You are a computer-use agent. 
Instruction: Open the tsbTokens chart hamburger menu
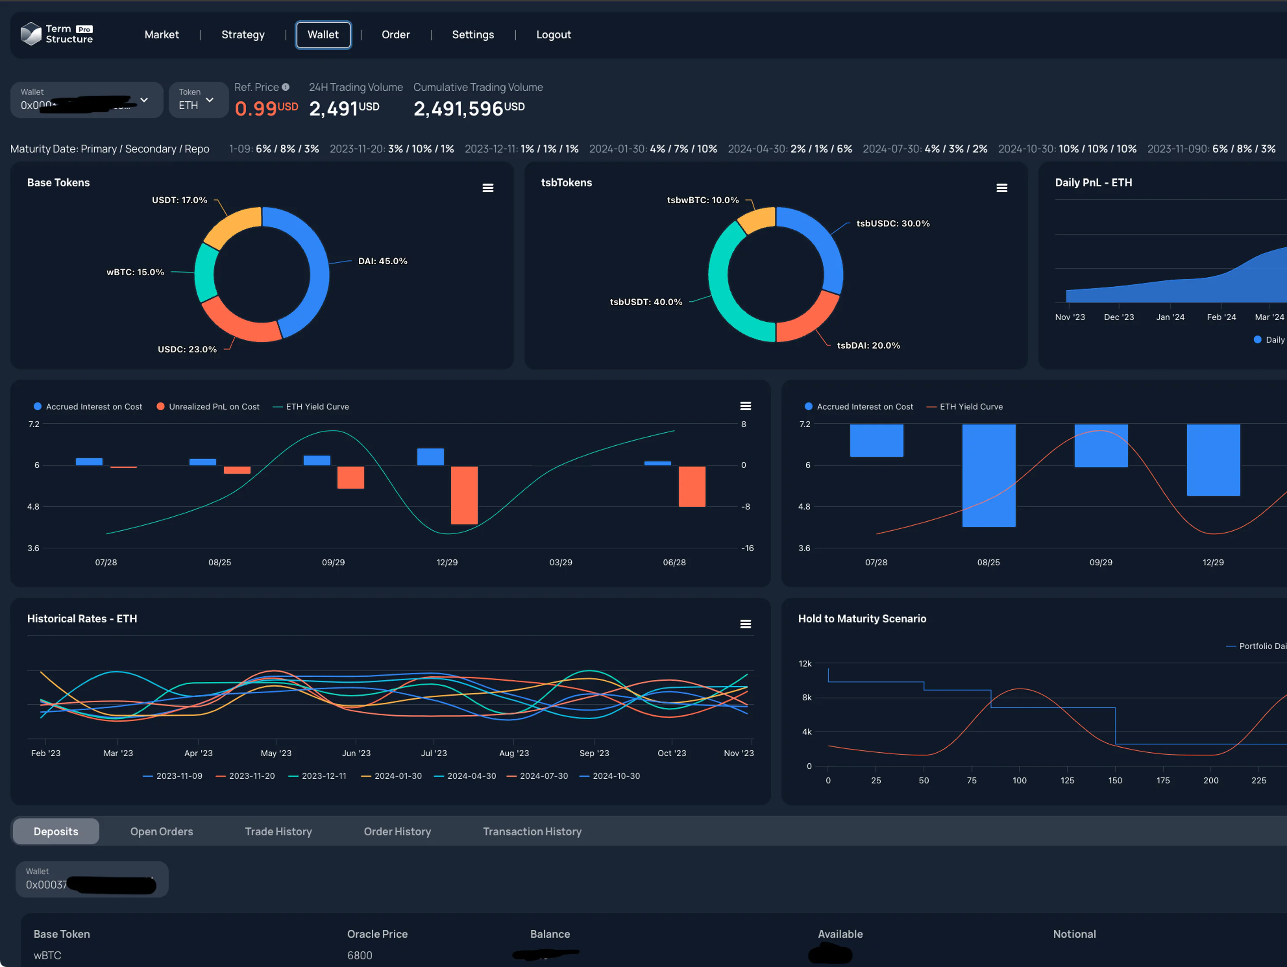point(1002,188)
